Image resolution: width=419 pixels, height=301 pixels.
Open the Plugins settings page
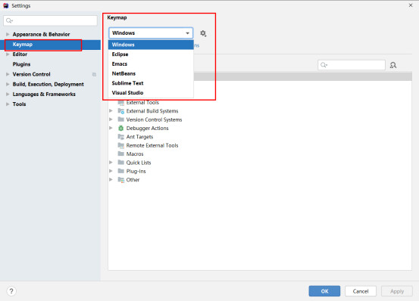pos(50,64)
